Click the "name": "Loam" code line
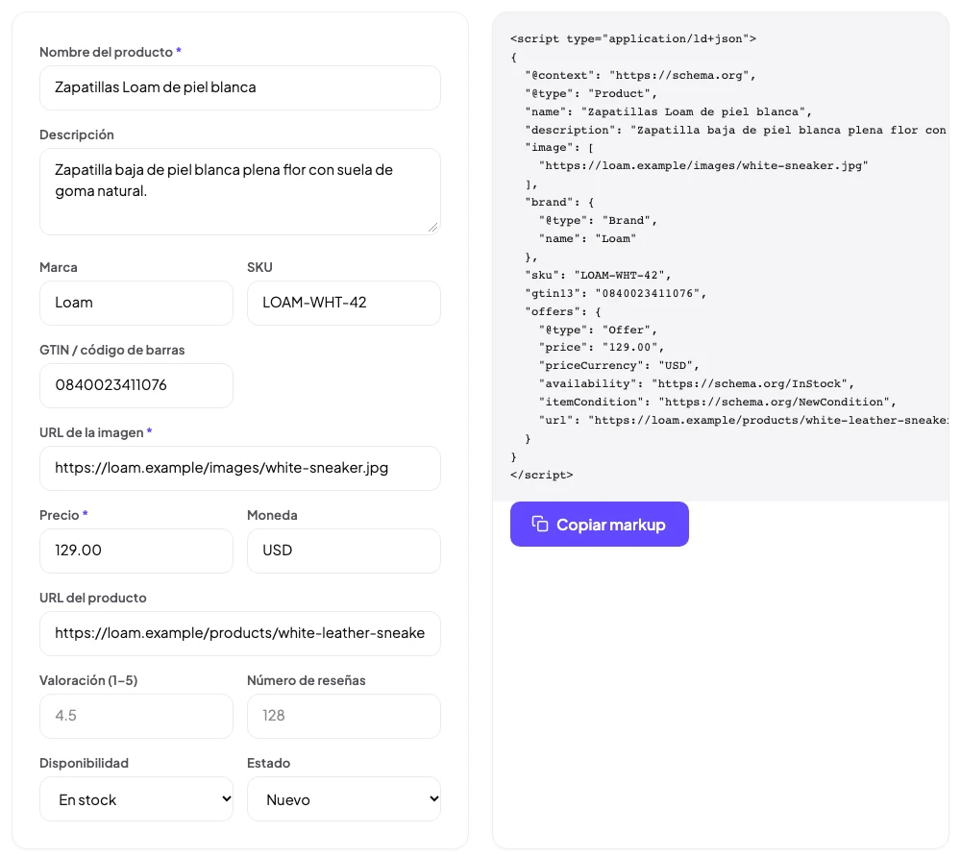Screen dimensions: 961x857 tap(588, 239)
